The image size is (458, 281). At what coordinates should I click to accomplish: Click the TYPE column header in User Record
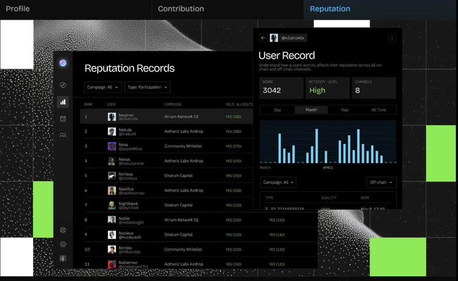pos(268,198)
